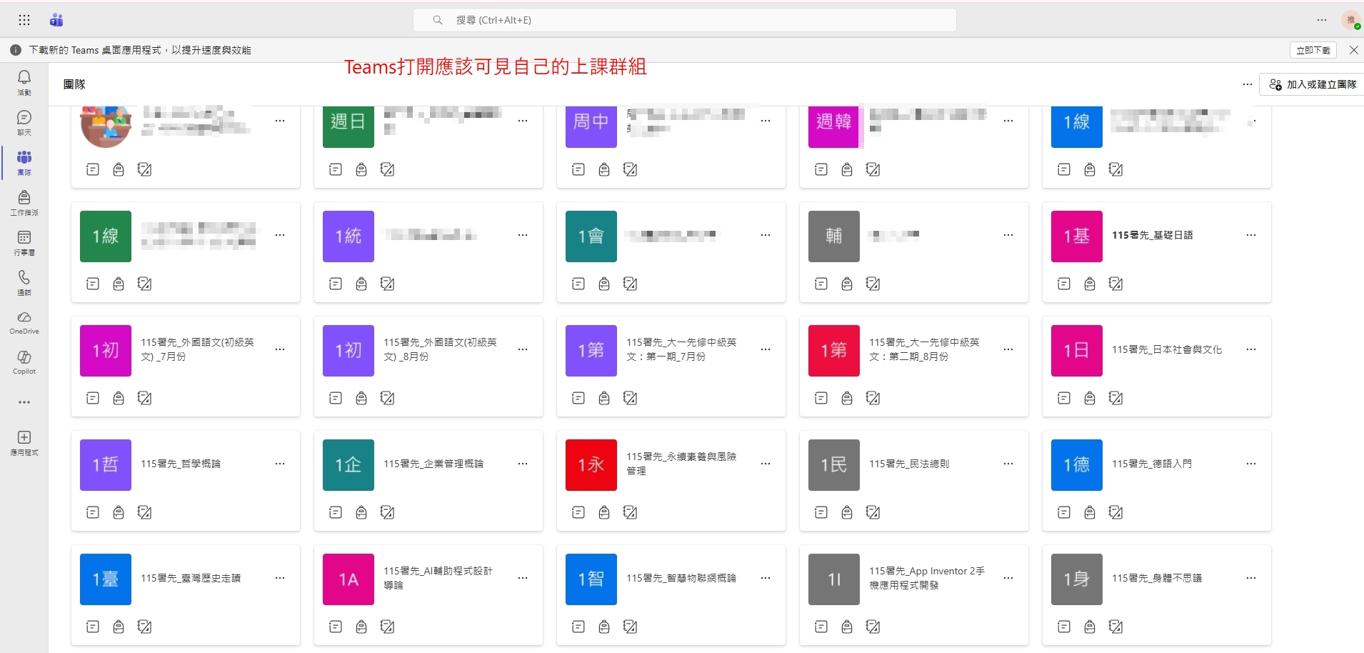This screenshot has width=1364, height=653.
Task: Open 應用程式 apps store in sidebar
Action: [x=24, y=443]
